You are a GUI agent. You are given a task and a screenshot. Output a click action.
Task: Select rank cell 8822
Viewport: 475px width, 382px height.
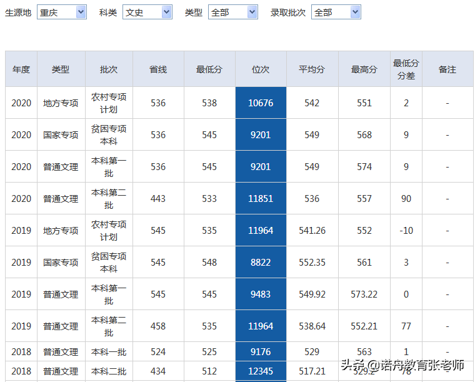click(x=261, y=263)
